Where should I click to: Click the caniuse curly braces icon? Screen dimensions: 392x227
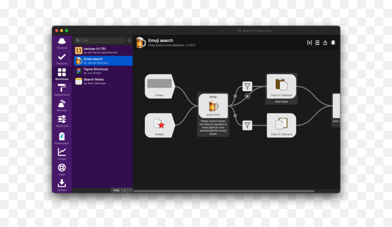click(x=78, y=51)
